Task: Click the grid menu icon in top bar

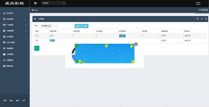Action: pos(35,3)
